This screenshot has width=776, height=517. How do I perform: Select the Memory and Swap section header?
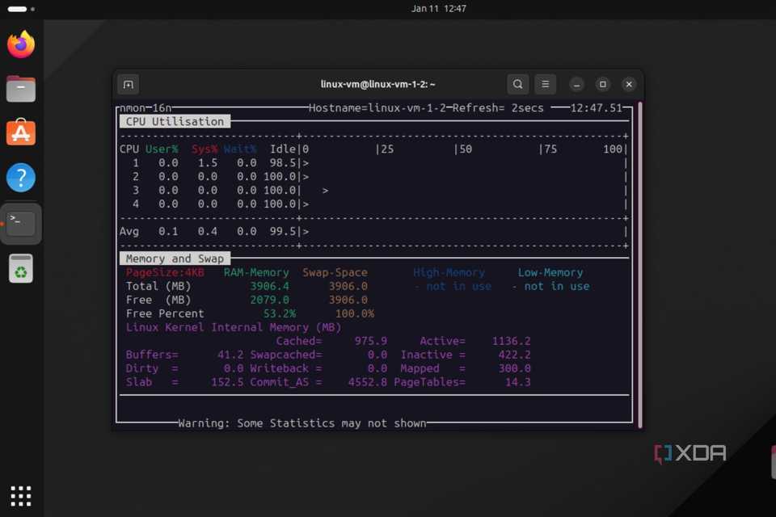coord(174,258)
